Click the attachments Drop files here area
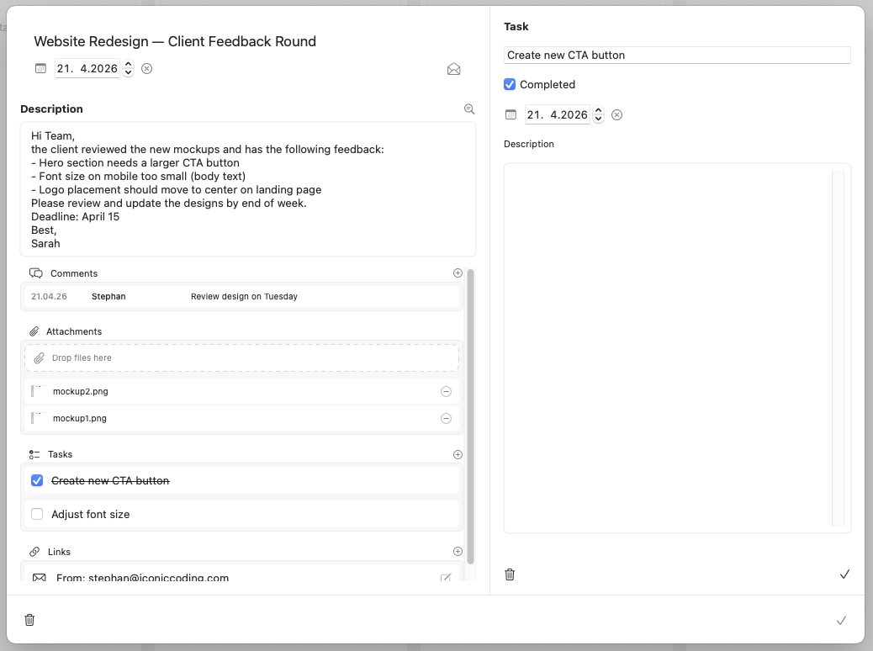The width and height of the screenshot is (873, 651). coord(241,358)
